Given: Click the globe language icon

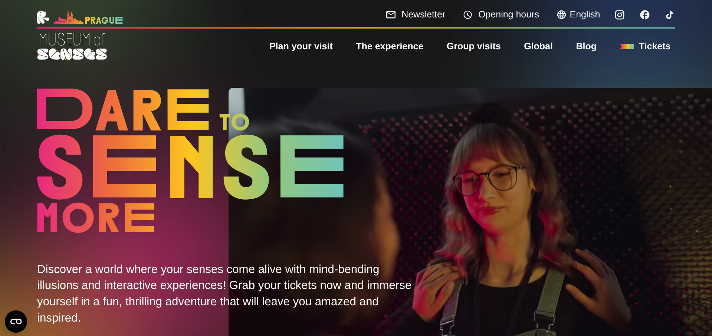Looking at the screenshot, I should [561, 14].
